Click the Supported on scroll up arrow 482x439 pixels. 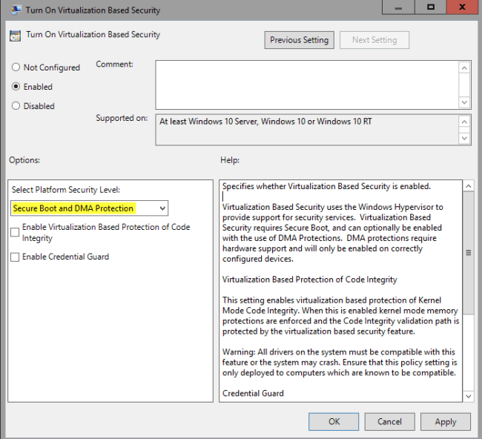click(464, 122)
